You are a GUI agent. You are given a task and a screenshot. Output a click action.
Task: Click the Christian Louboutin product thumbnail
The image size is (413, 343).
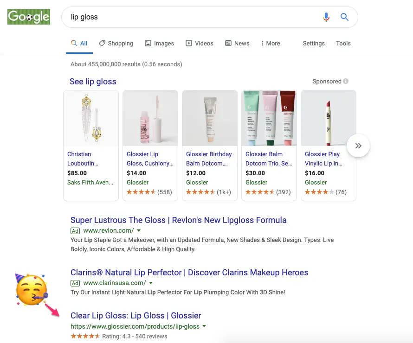91,118
